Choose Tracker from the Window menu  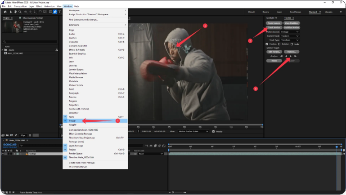72,121
